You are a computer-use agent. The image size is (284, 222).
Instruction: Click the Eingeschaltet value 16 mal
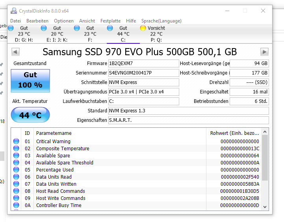coord(249,92)
